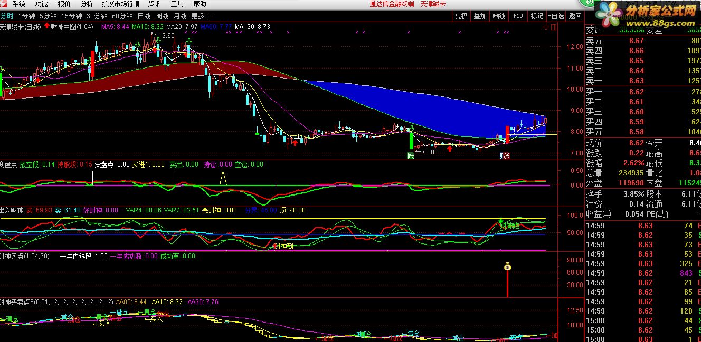
Task: Add stock with +自选 button
Action: tap(556, 16)
